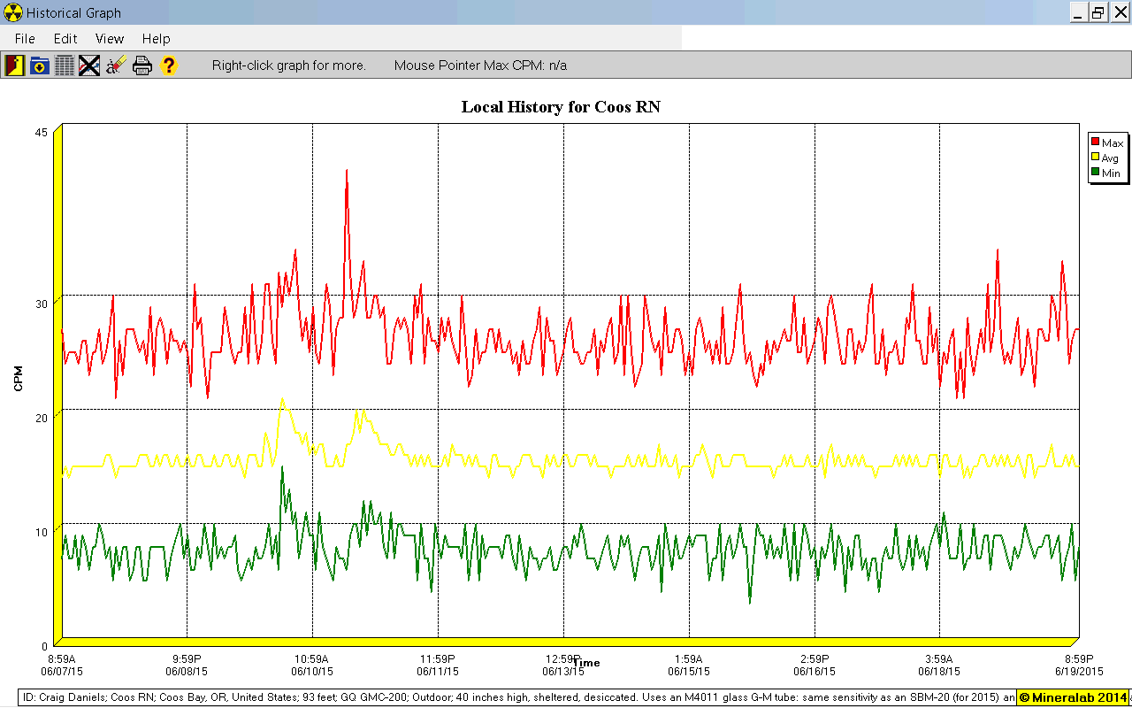Open the Edit menu
The width and height of the screenshot is (1132, 708).
[x=65, y=39]
